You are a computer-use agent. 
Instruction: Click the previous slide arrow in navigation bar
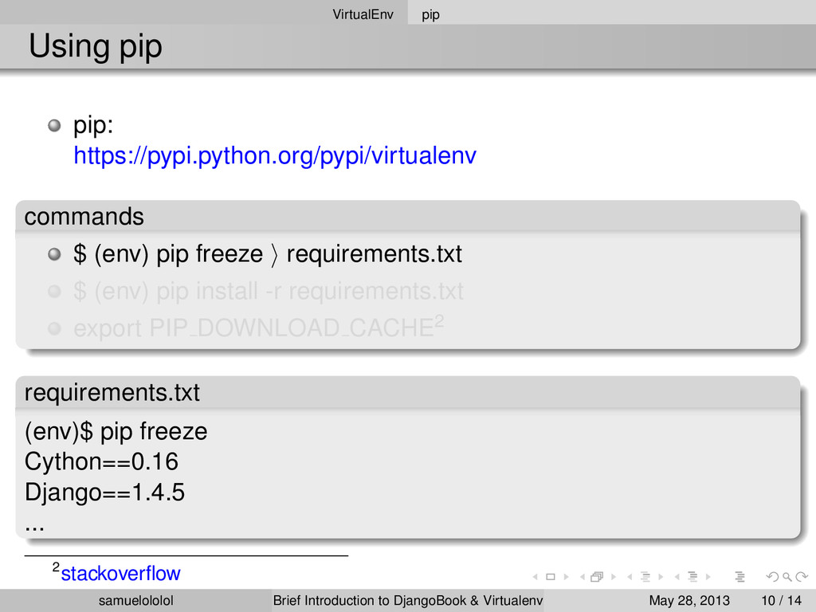click(x=535, y=577)
